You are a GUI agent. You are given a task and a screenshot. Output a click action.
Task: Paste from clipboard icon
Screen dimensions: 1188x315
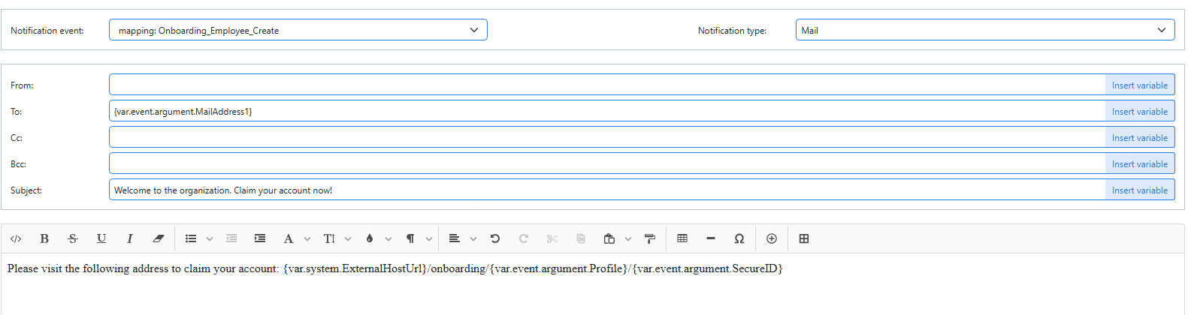coord(609,238)
